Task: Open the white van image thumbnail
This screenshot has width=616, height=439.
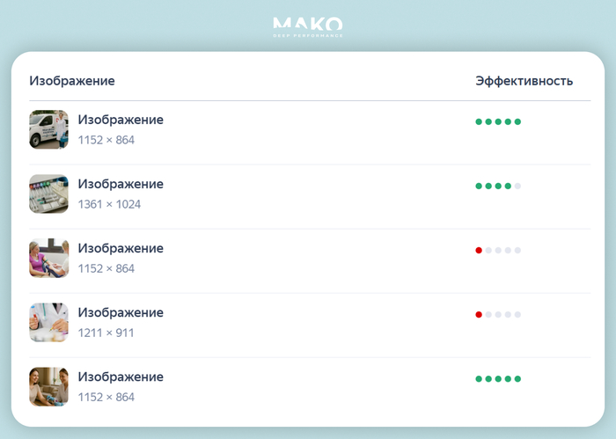Action: 48,129
